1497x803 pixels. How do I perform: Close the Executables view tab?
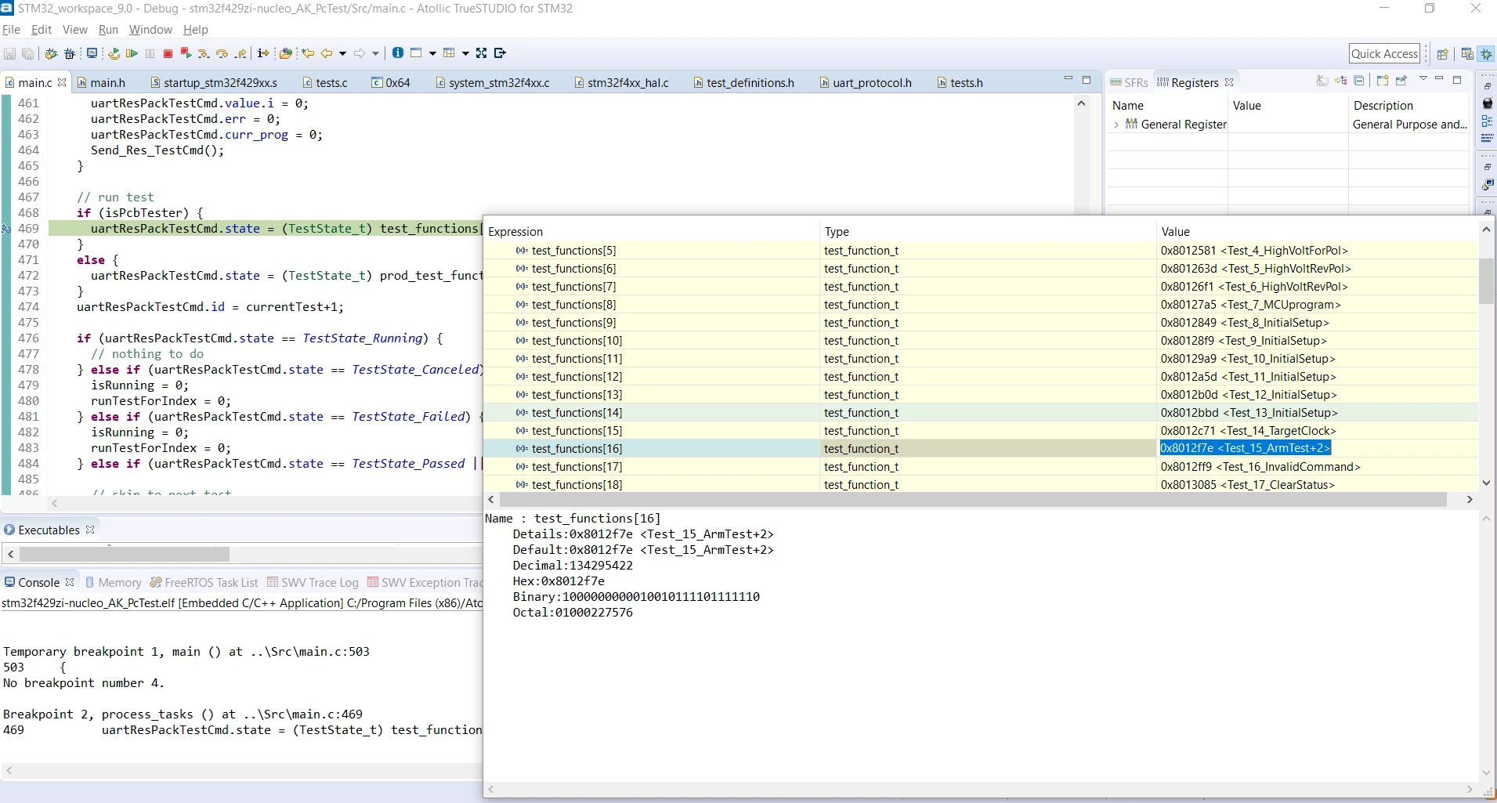[90, 530]
